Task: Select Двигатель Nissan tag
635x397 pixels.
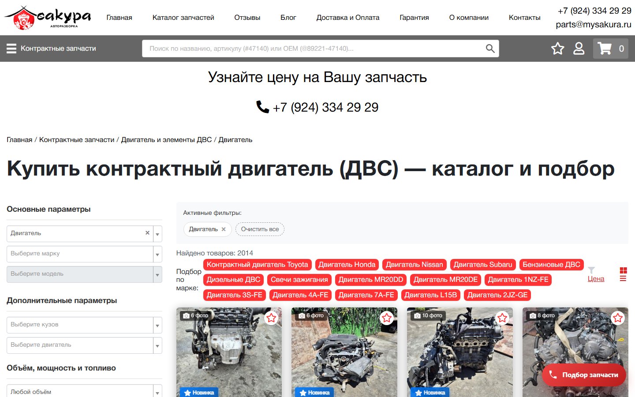Action: [415, 265]
